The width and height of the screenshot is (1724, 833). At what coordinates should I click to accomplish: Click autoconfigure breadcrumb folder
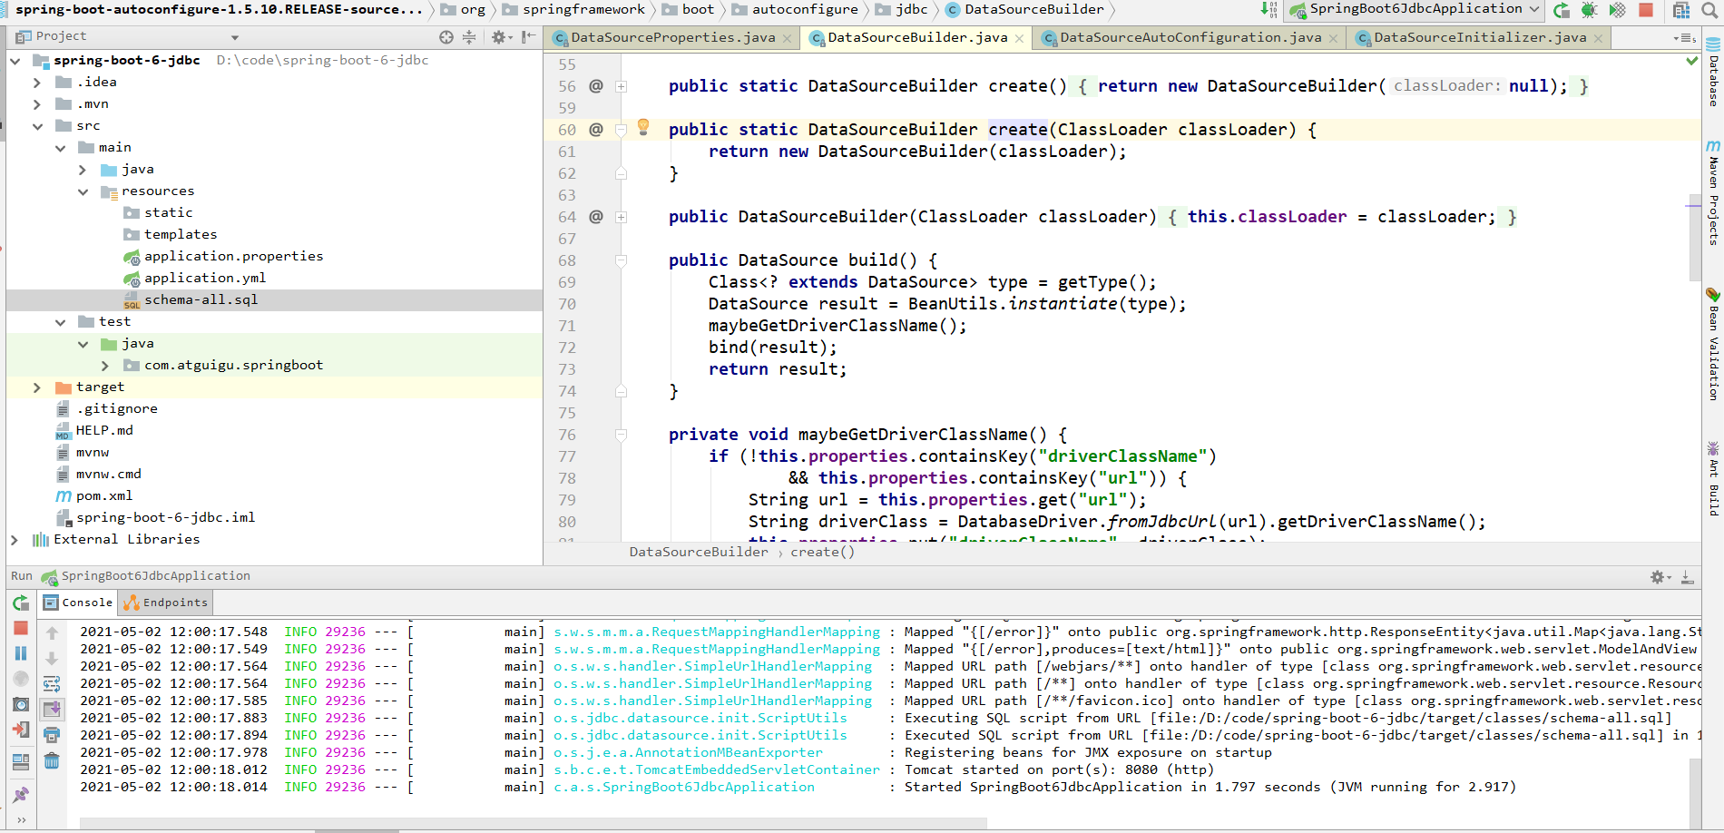tap(795, 9)
